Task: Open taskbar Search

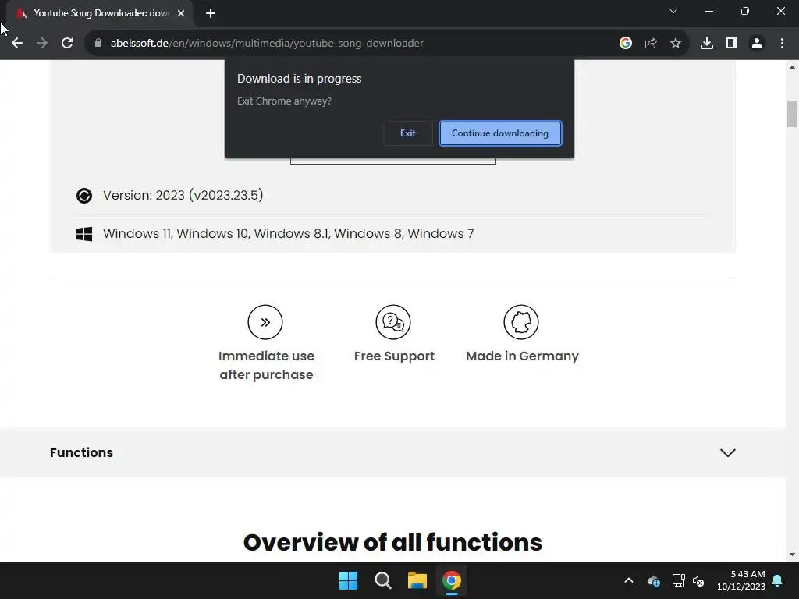Action: pyautogui.click(x=382, y=580)
